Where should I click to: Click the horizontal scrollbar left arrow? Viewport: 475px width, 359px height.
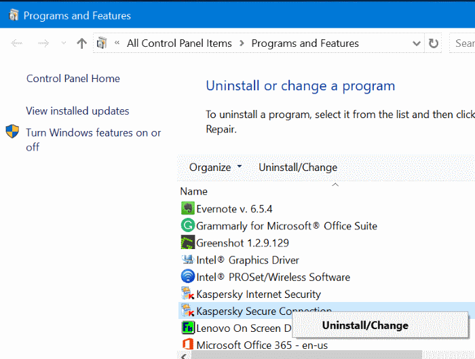point(184,355)
